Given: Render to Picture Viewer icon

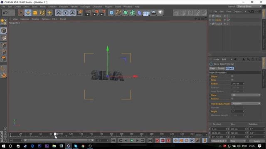Looking at the screenshot, I should [95, 13].
